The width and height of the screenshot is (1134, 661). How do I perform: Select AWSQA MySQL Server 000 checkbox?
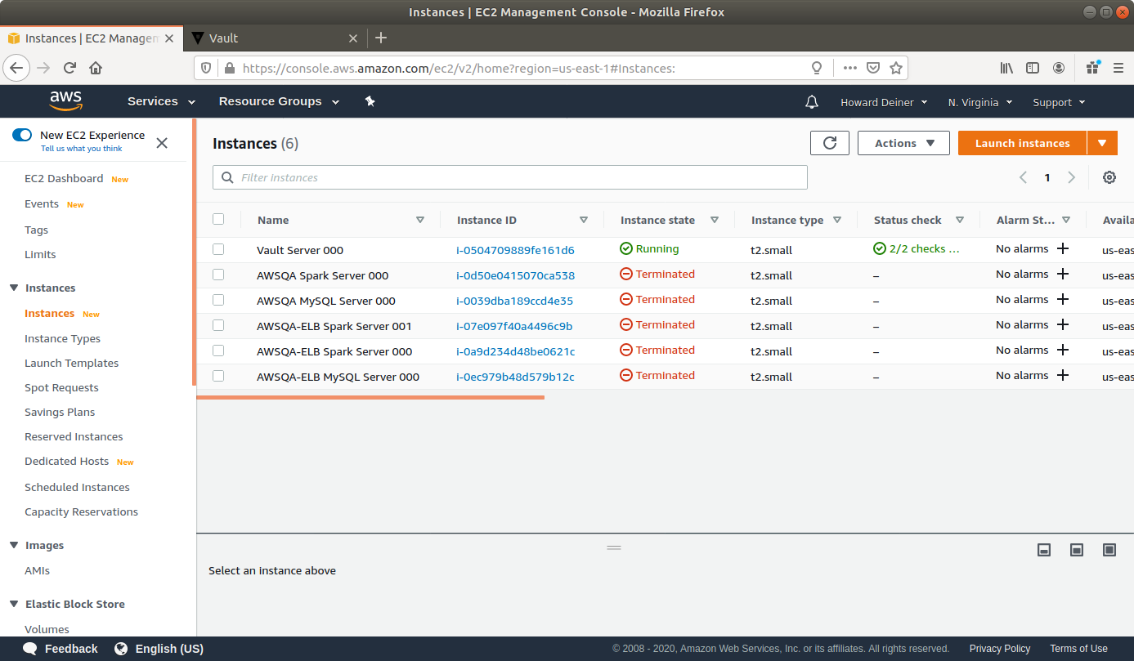(218, 300)
